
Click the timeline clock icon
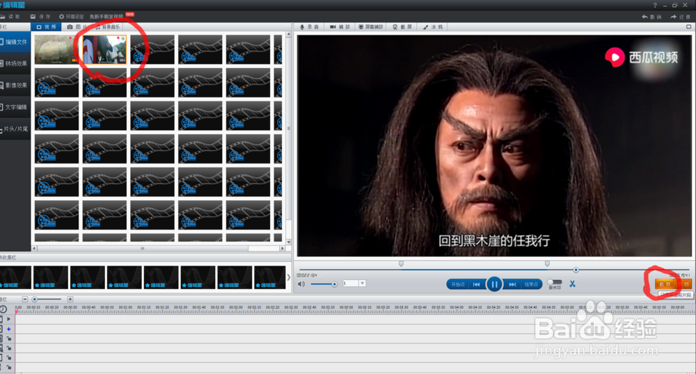[x=3, y=309]
